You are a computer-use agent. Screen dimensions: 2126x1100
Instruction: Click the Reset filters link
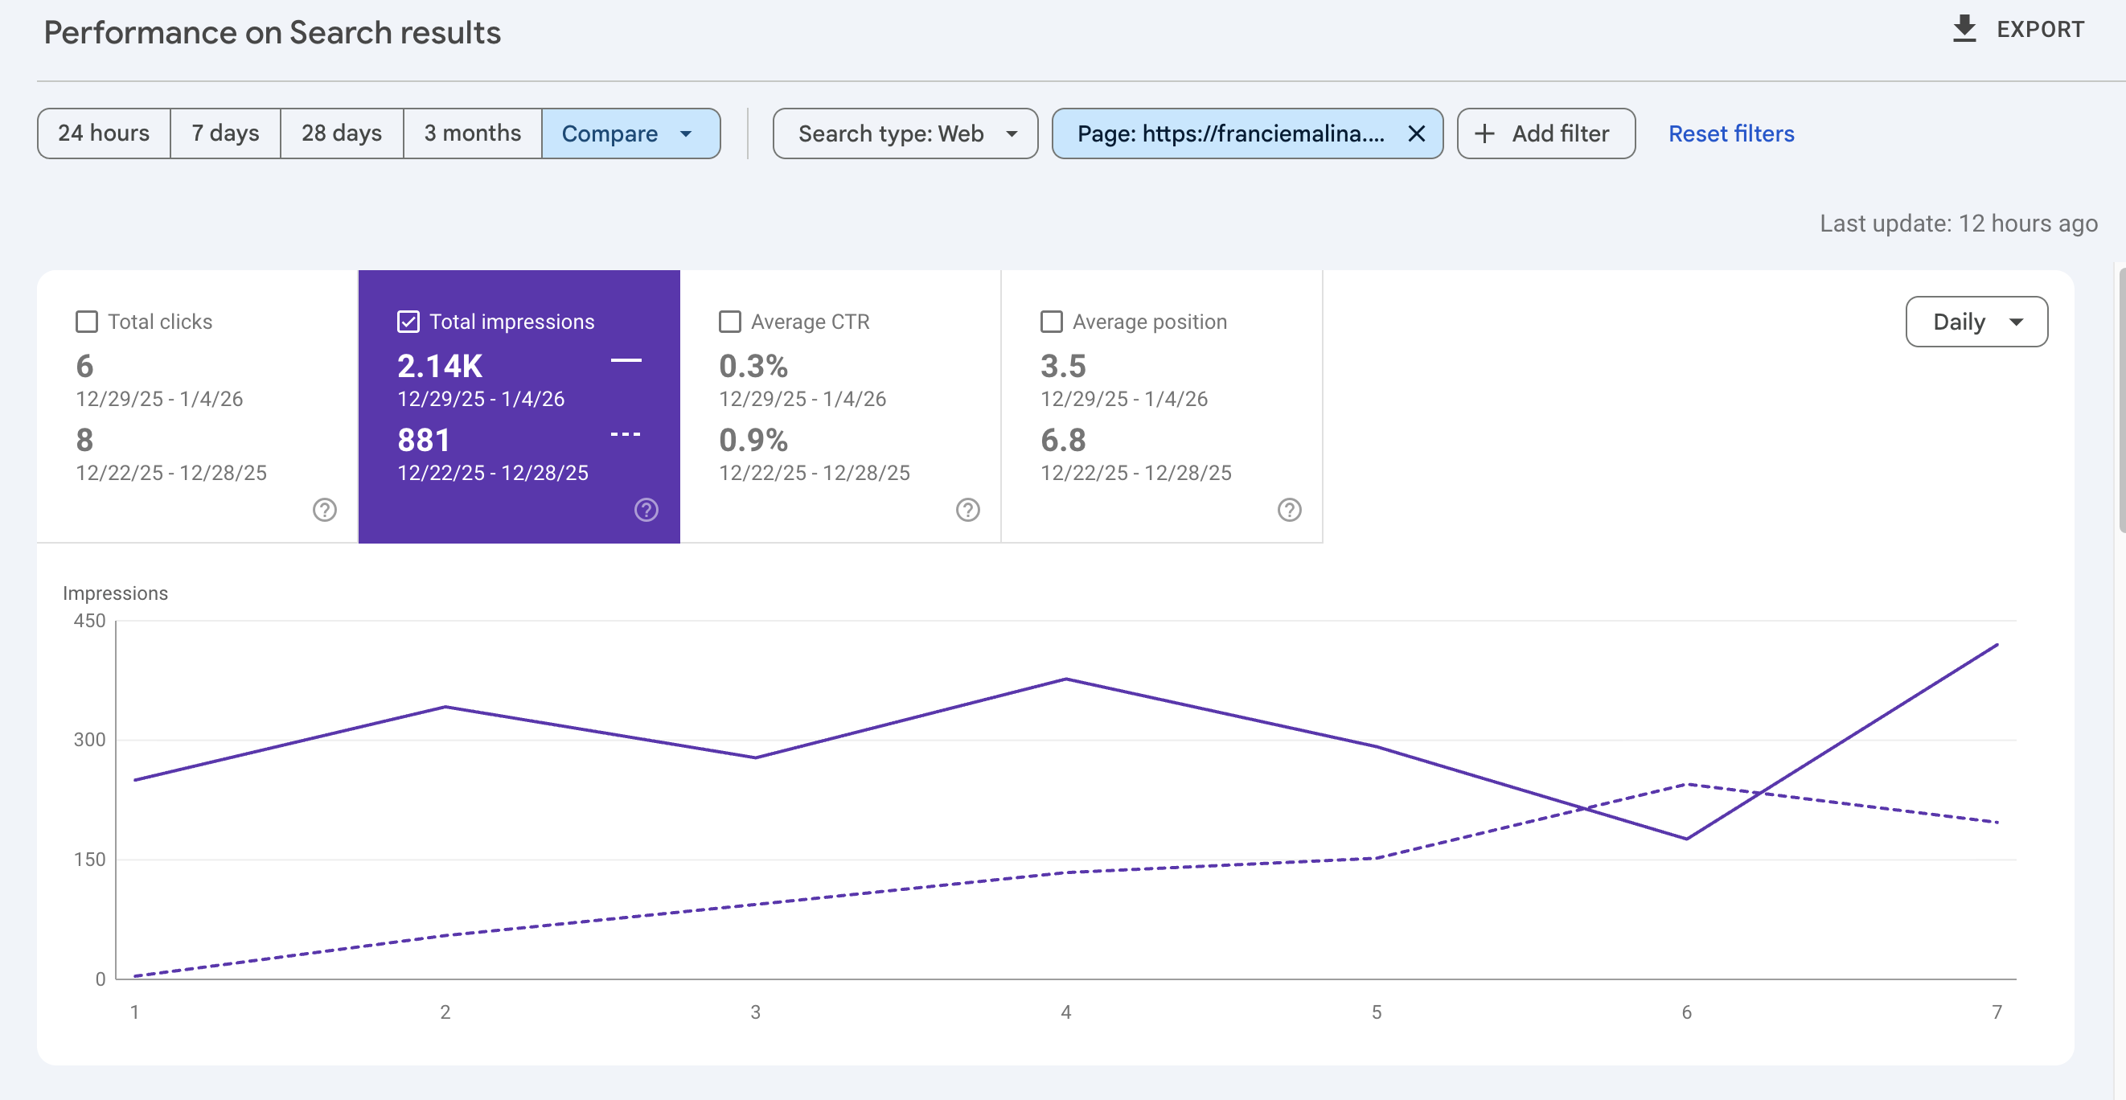pyautogui.click(x=1730, y=133)
